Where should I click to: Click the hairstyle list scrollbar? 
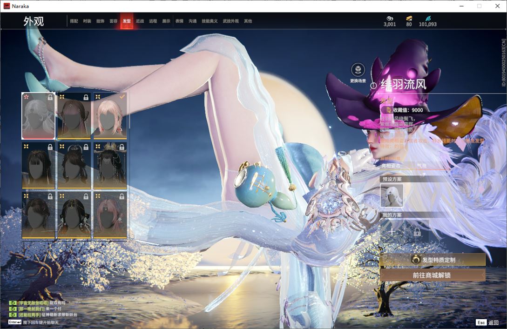tap(129, 110)
